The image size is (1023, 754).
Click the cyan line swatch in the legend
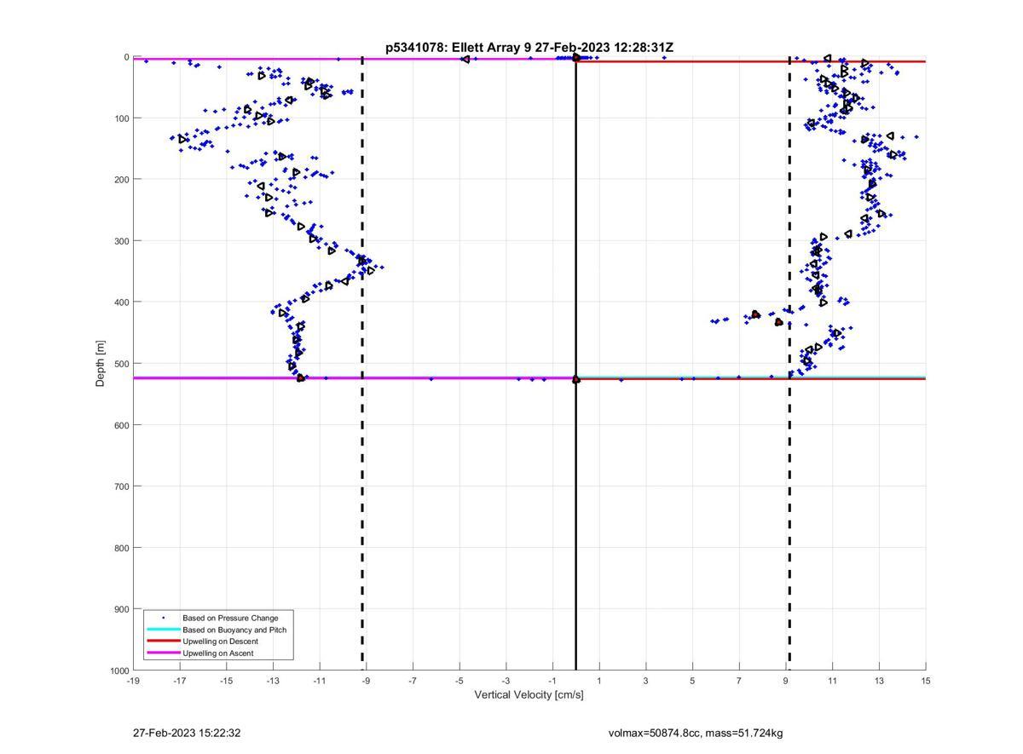point(163,630)
